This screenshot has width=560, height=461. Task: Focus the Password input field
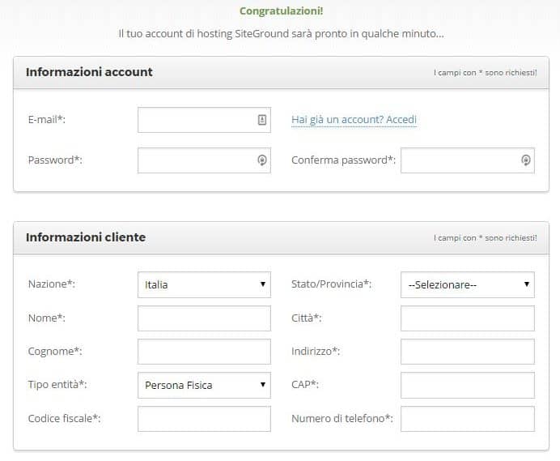204,160
